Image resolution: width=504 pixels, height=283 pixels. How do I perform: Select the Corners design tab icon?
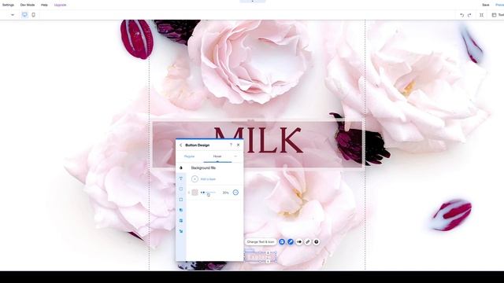click(181, 200)
